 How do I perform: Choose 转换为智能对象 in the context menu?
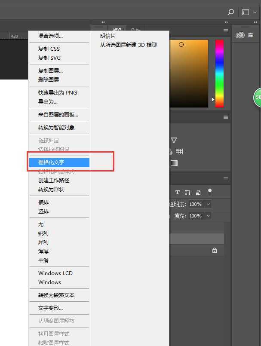pos(56,127)
